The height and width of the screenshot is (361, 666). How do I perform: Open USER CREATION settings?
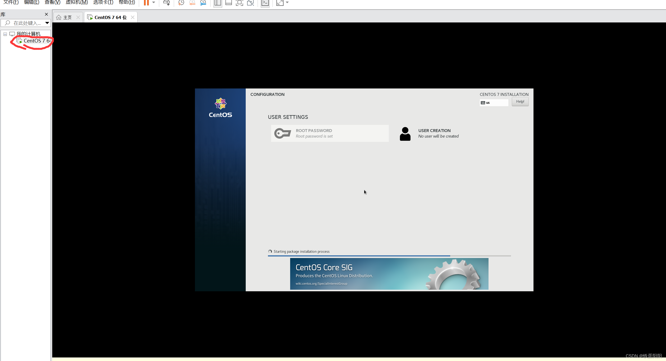point(434,133)
